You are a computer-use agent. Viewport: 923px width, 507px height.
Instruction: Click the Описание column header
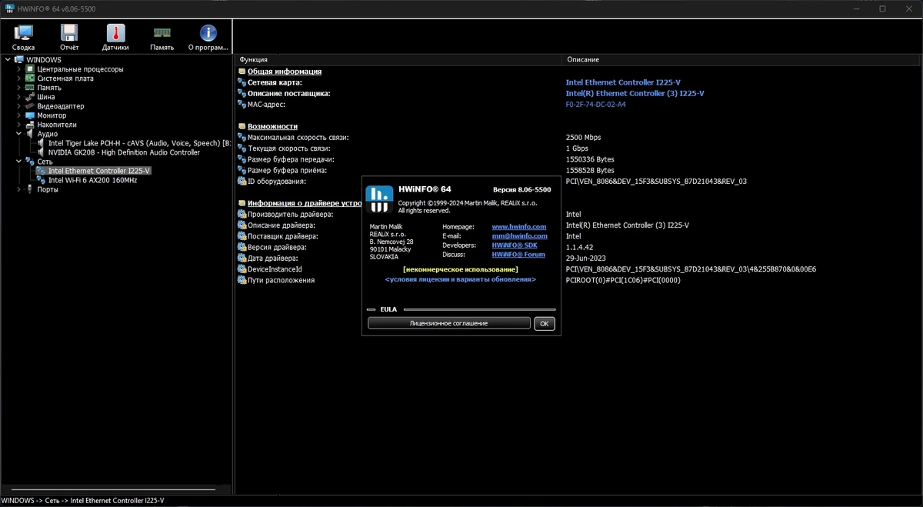(742, 59)
